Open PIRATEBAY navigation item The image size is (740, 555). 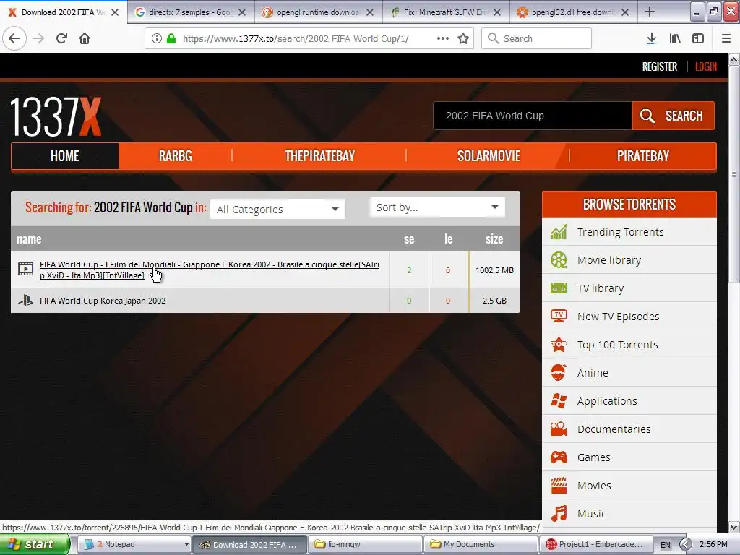click(642, 156)
